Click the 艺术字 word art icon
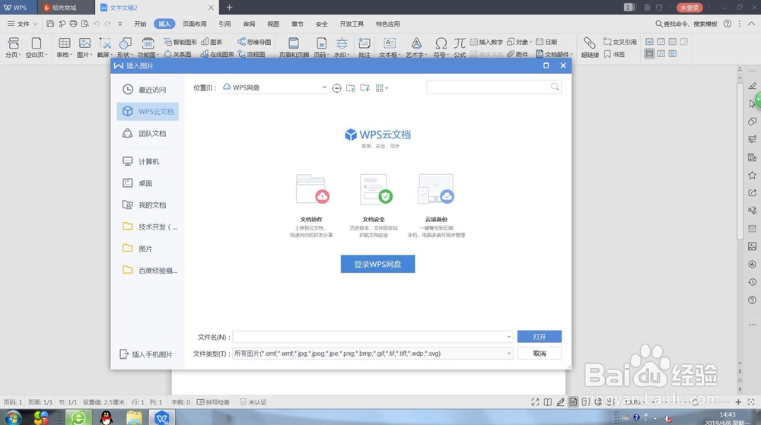This screenshot has width=761, height=425. point(416,47)
